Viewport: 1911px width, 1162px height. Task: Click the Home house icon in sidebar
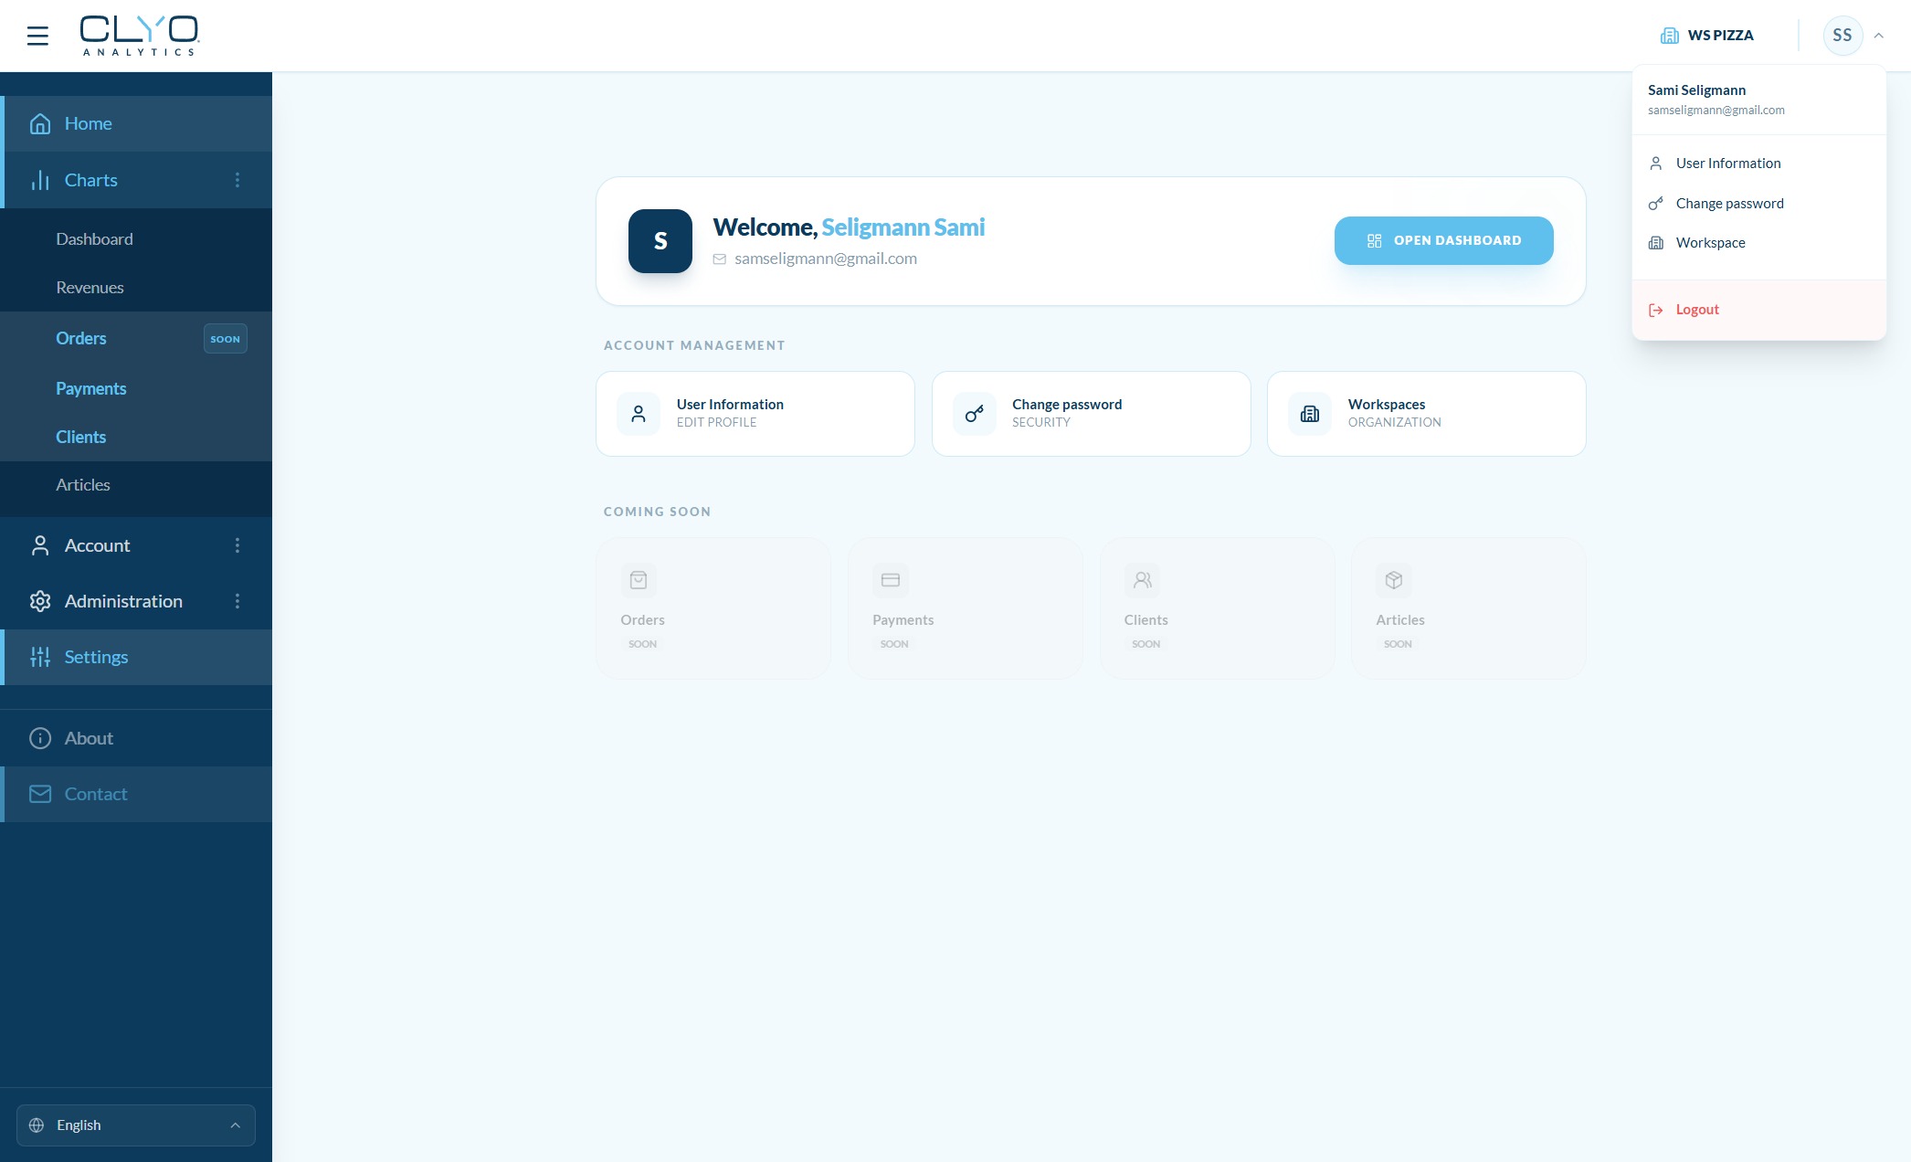pyautogui.click(x=40, y=123)
